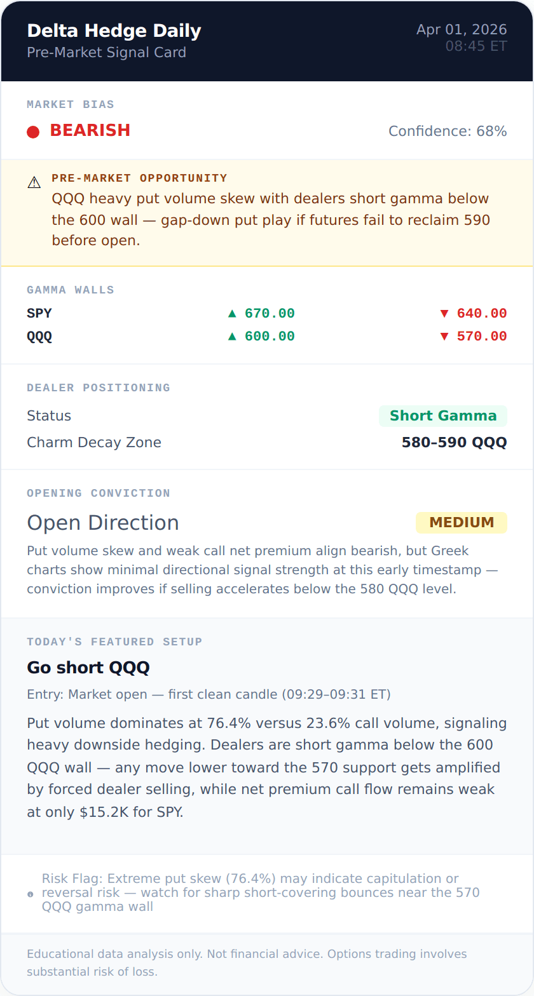
Task: Click the green up arrow for SPY
Action: 232,313
